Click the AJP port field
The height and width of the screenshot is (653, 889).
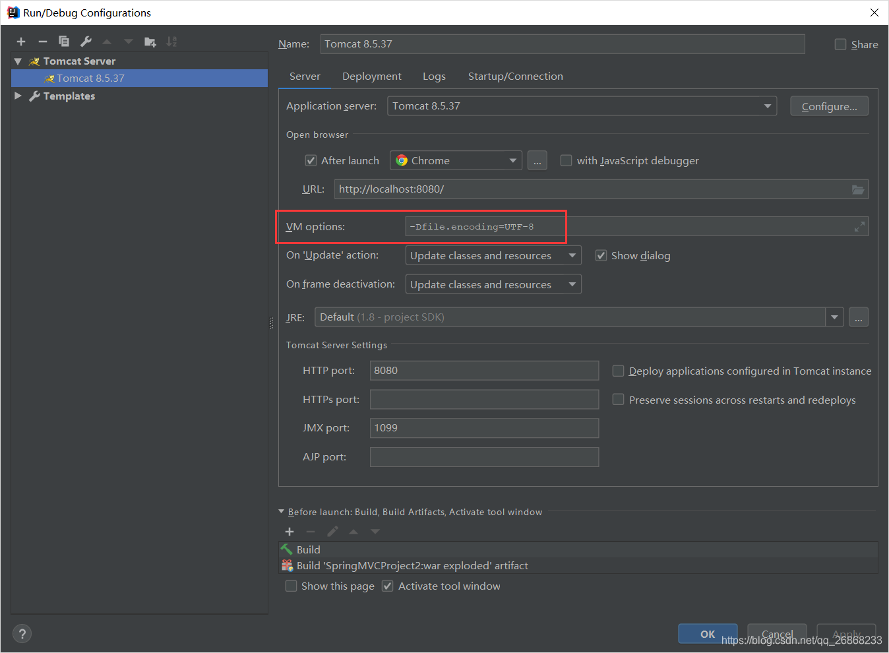pos(484,457)
